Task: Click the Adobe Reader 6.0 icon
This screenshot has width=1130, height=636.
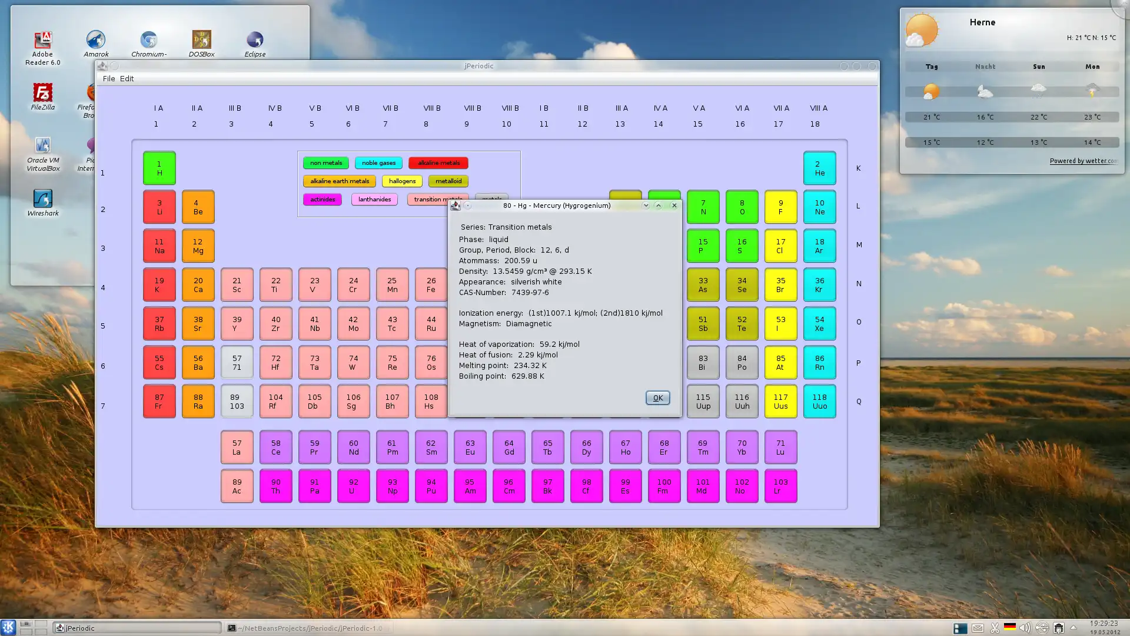Action: point(43,39)
